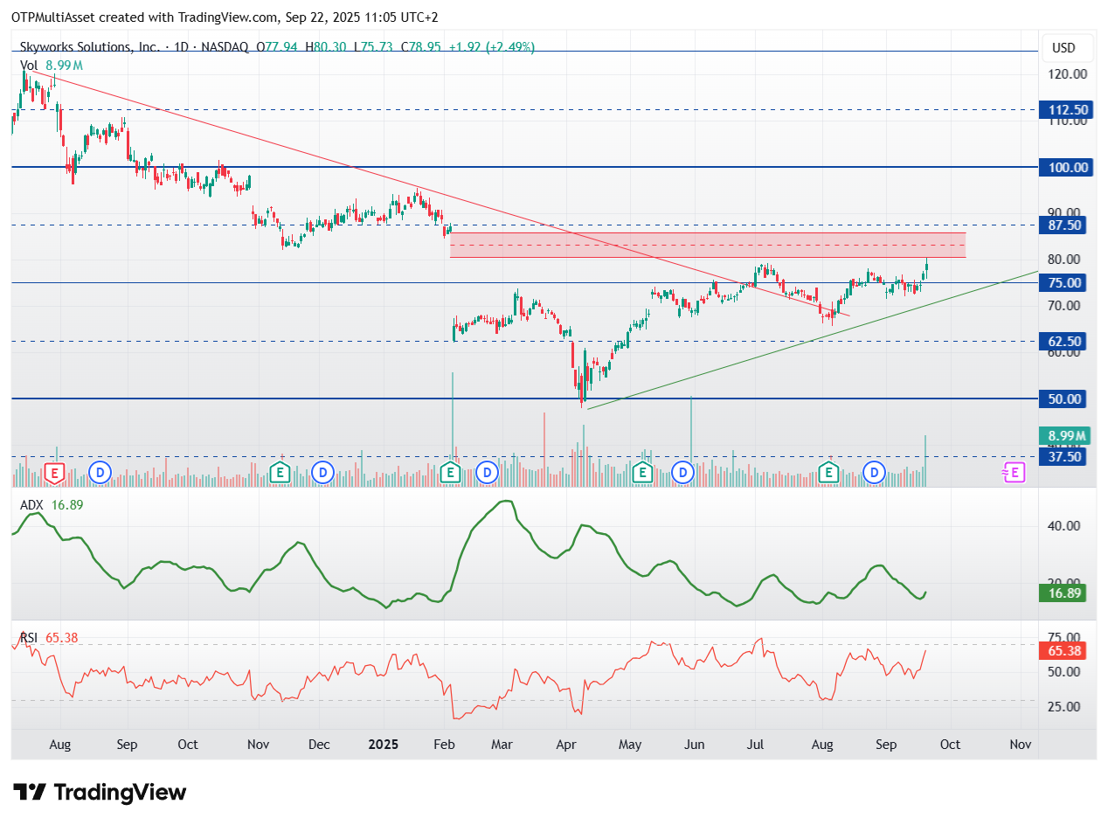Click the Dec label on time axis
Screen dimensions: 1108x825
tap(319, 745)
